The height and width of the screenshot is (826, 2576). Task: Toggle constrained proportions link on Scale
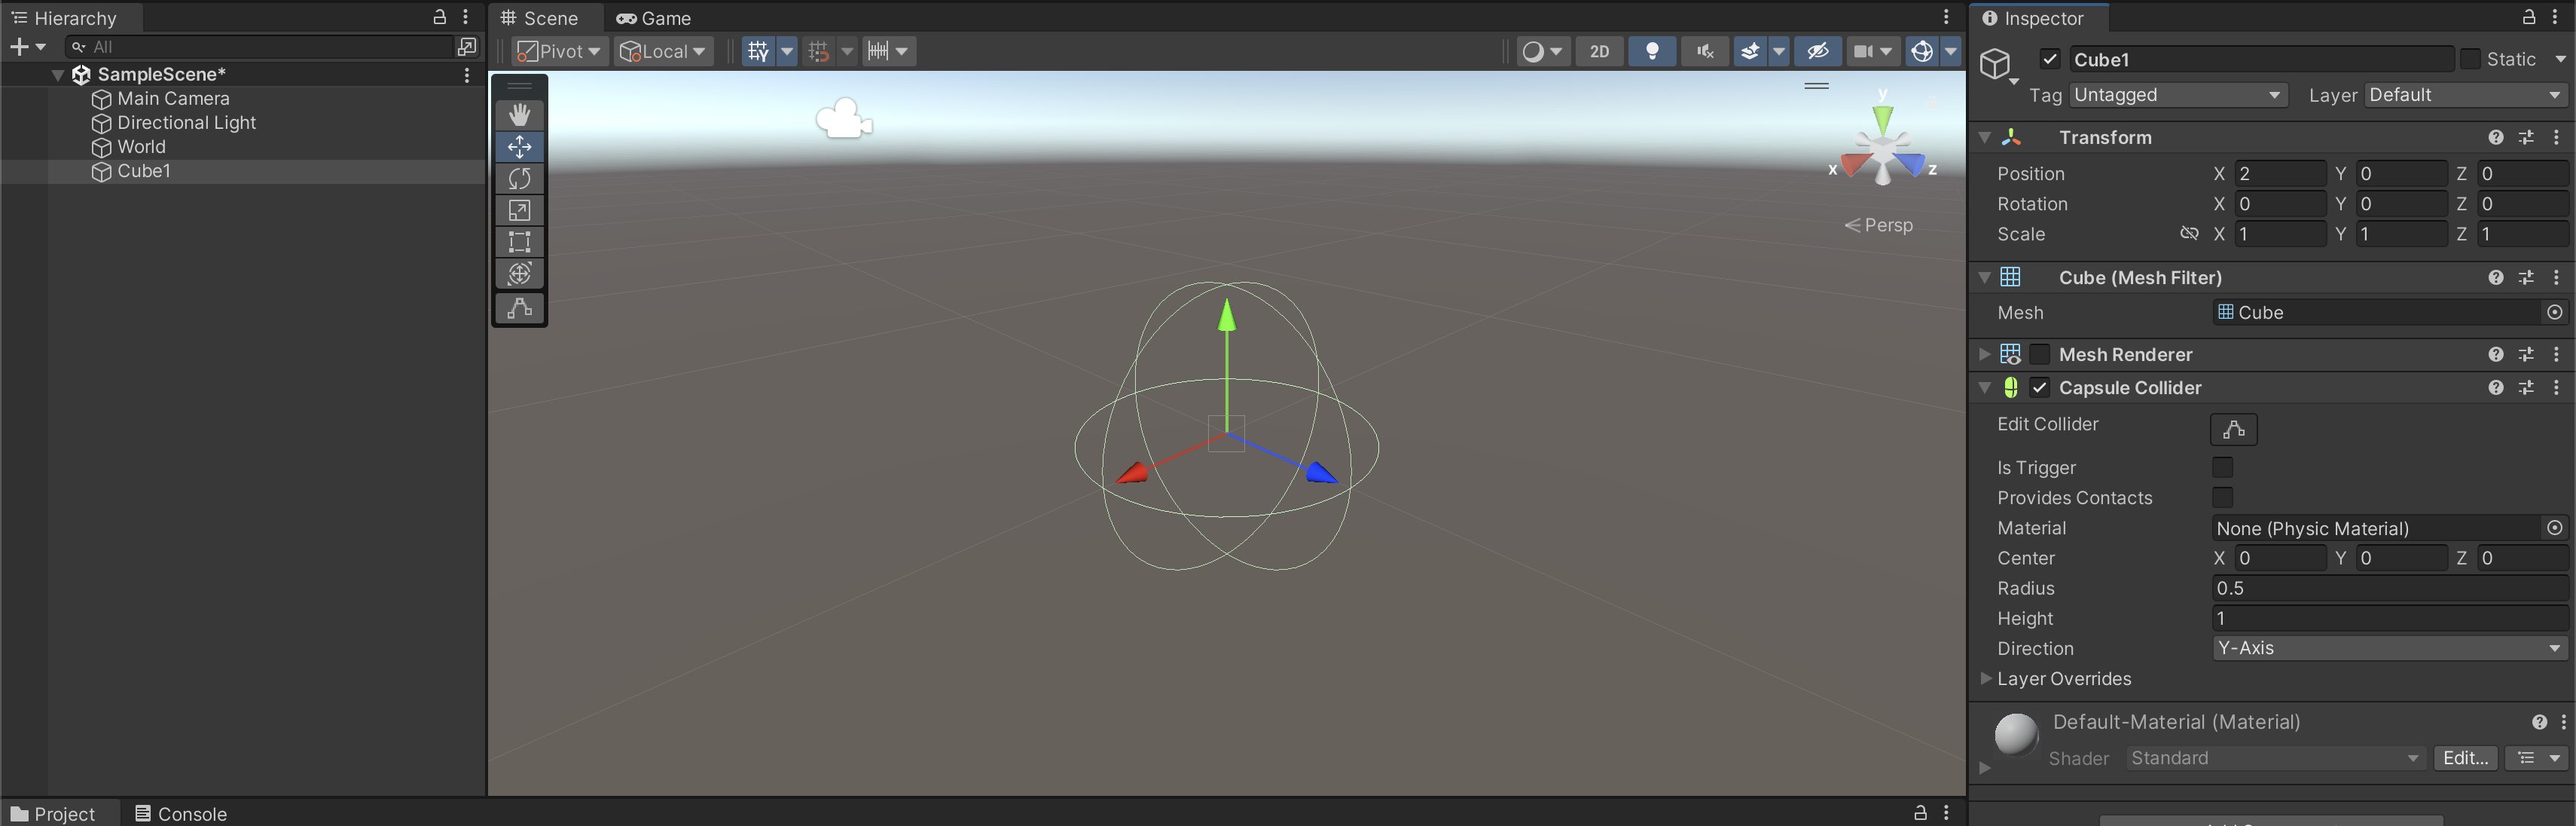pos(2189,234)
